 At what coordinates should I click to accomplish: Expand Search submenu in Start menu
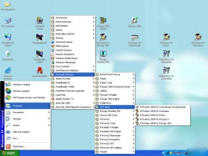(27, 125)
